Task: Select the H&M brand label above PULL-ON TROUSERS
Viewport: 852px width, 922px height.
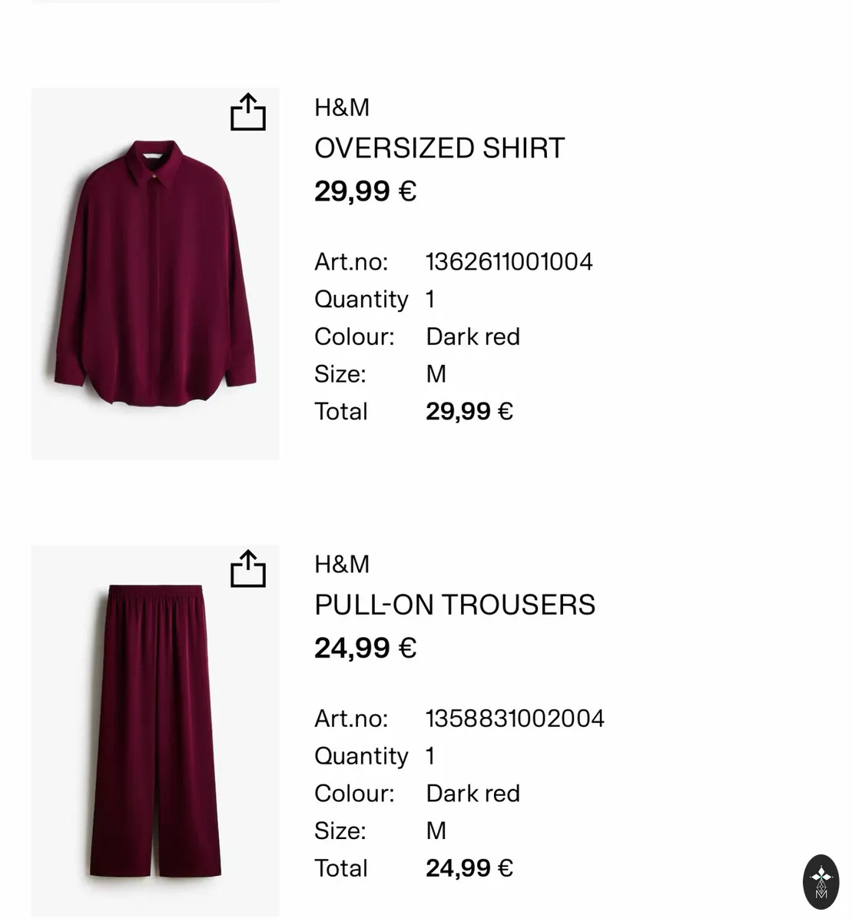Action: coord(342,564)
